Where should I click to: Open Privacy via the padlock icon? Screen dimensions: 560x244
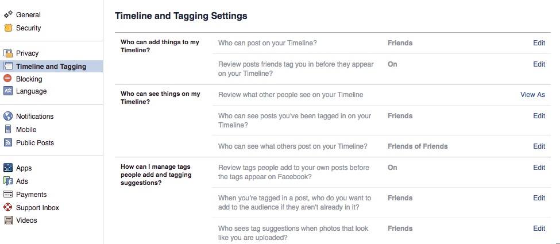click(8, 53)
